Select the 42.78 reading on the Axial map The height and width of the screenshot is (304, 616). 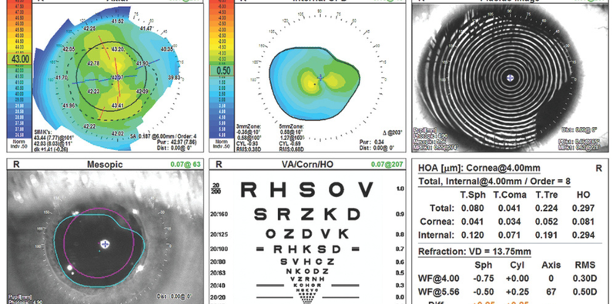click(x=93, y=64)
